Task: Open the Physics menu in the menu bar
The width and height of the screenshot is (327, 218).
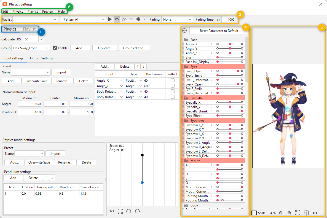Action: tap(18, 12)
